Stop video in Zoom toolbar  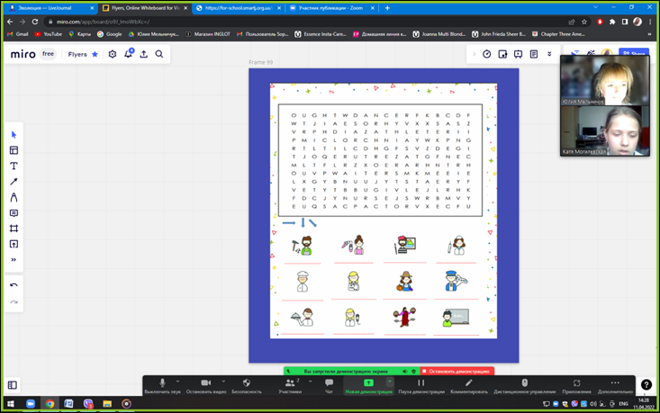(206, 385)
